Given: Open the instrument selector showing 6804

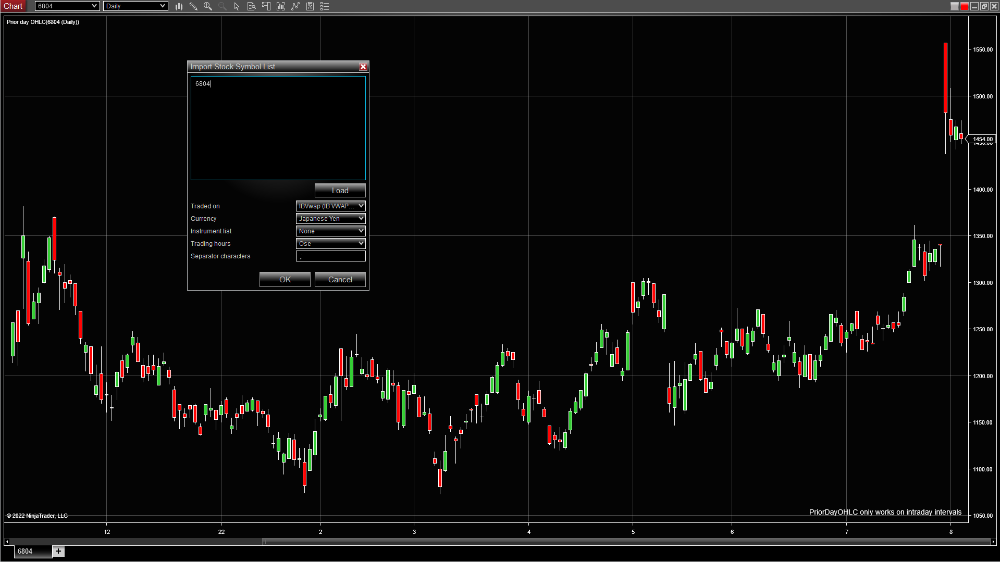Looking at the screenshot, I should [67, 6].
